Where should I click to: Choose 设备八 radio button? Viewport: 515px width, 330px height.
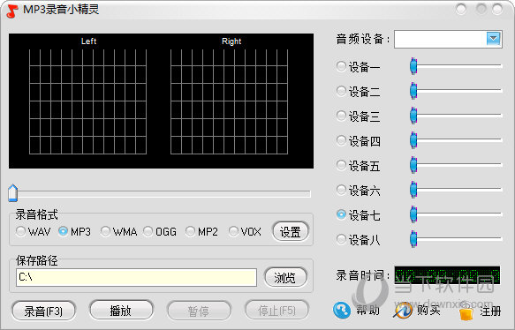[x=341, y=239]
